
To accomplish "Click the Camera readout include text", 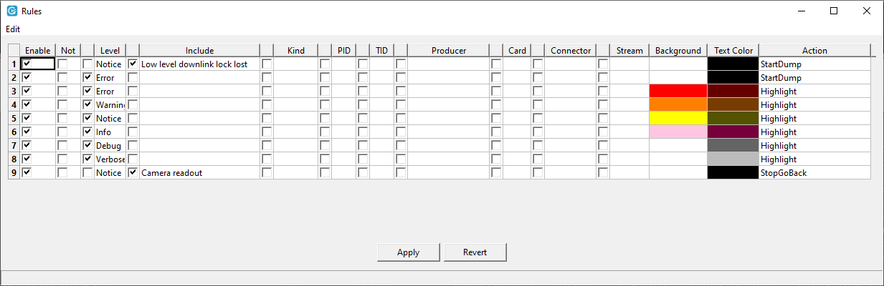I will click(x=172, y=173).
